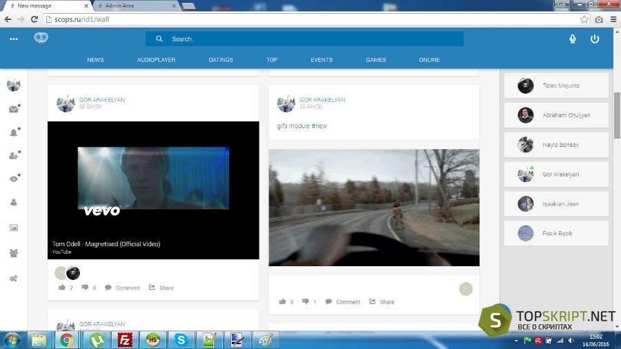The height and width of the screenshot is (349, 621).
Task: Open Razik Bazik in online list
Action: click(556, 233)
